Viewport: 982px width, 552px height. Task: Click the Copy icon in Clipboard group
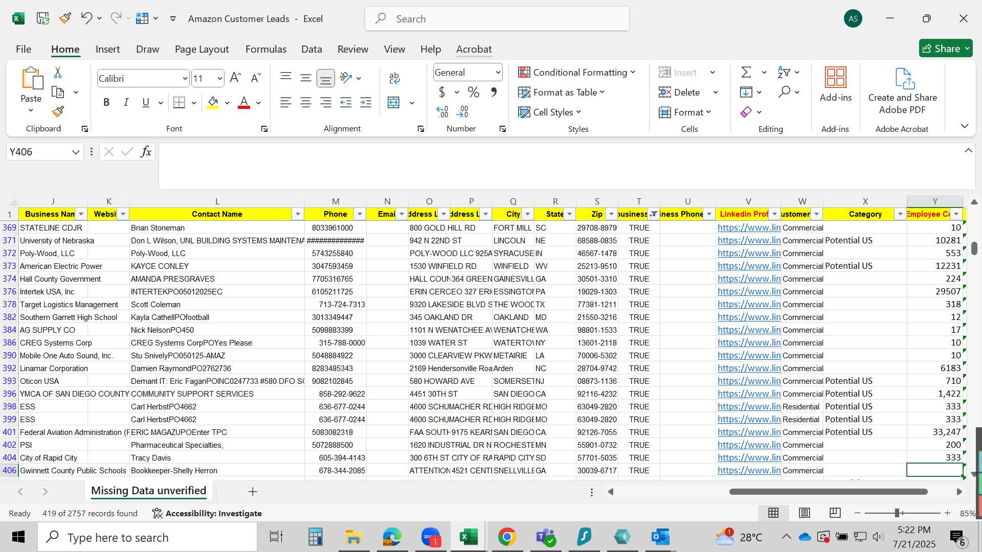pos(58,92)
